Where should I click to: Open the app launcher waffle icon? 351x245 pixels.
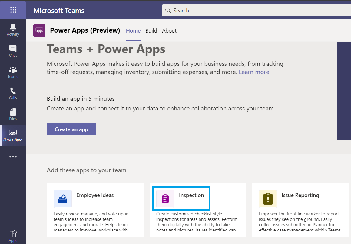coord(13,10)
